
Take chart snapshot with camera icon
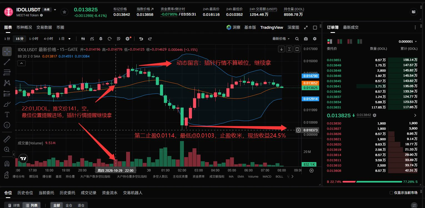pos(306,39)
